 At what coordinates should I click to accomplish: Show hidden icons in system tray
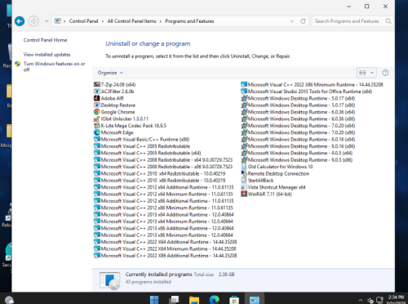pos(361,300)
